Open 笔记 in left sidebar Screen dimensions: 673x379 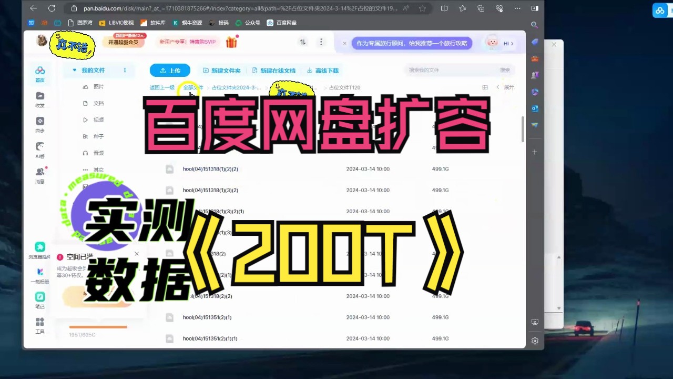40,301
